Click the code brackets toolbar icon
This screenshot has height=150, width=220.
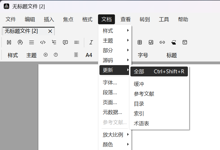coord(43,42)
